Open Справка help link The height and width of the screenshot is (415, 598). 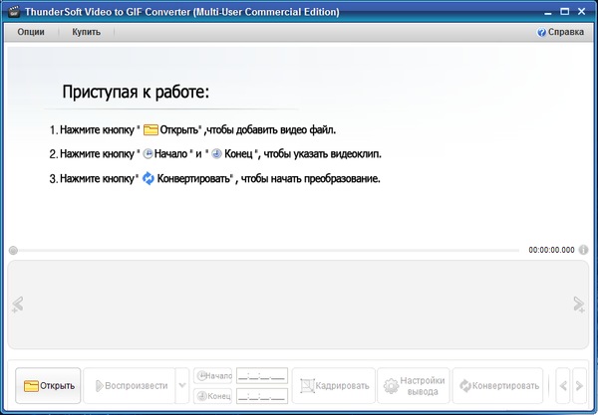point(560,32)
